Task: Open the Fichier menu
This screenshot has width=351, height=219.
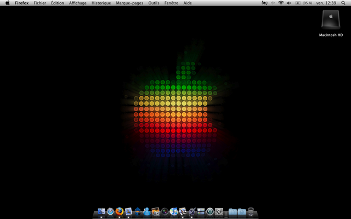Action: (x=40, y=3)
